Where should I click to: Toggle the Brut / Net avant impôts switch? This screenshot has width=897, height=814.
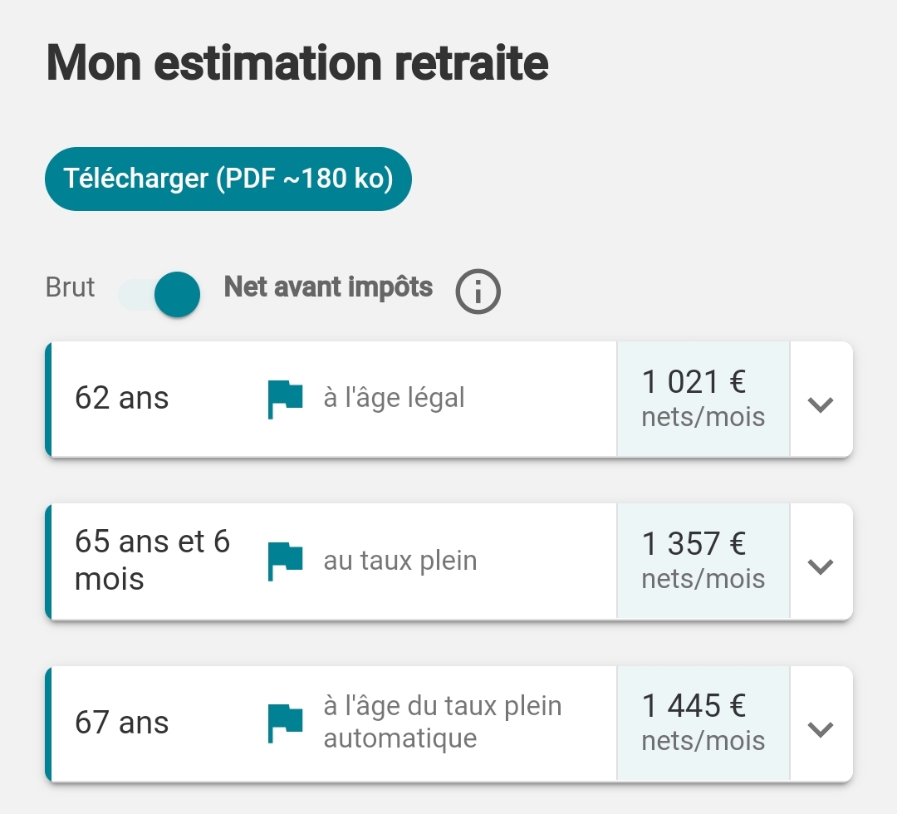point(161,294)
